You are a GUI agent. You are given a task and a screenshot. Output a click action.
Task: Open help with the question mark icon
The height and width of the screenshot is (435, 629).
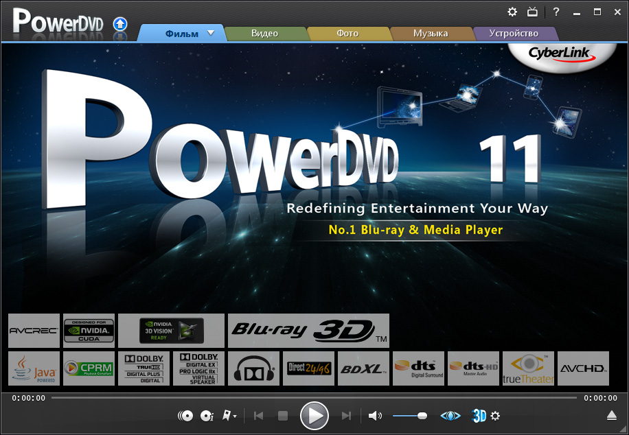[x=556, y=12]
